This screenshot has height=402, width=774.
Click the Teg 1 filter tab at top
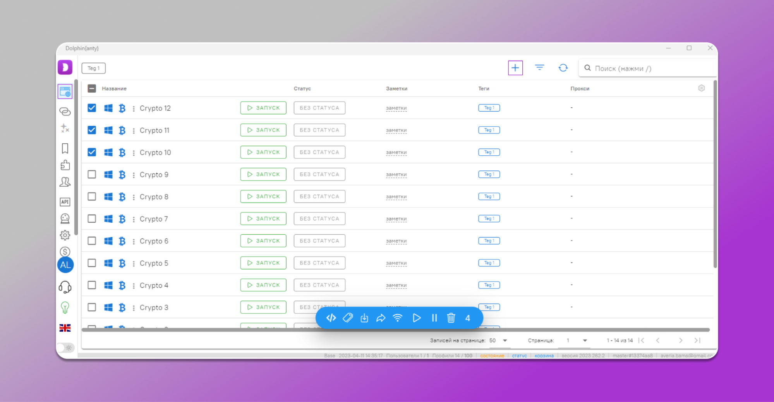94,68
